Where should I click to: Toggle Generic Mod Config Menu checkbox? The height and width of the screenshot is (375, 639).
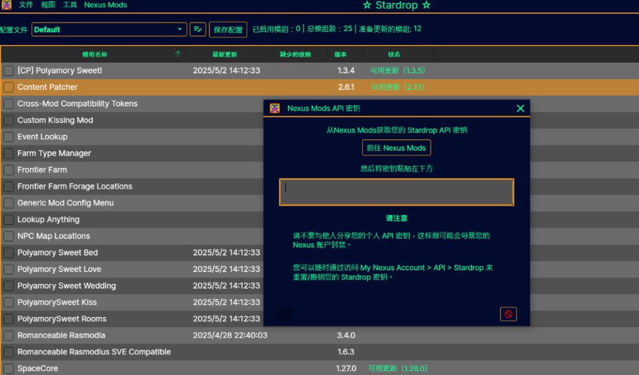8,203
